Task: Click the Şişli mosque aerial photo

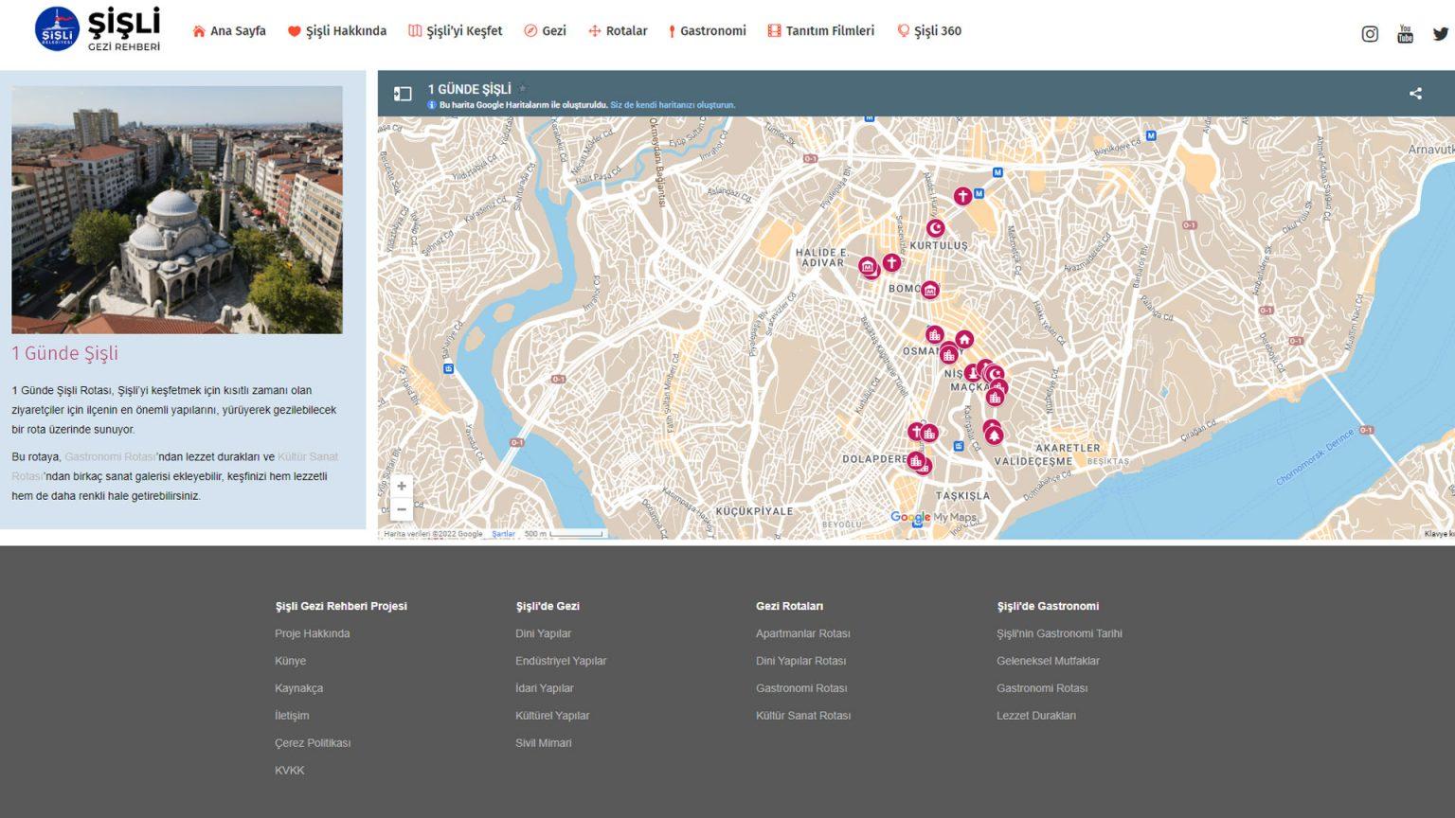Action: click(177, 209)
